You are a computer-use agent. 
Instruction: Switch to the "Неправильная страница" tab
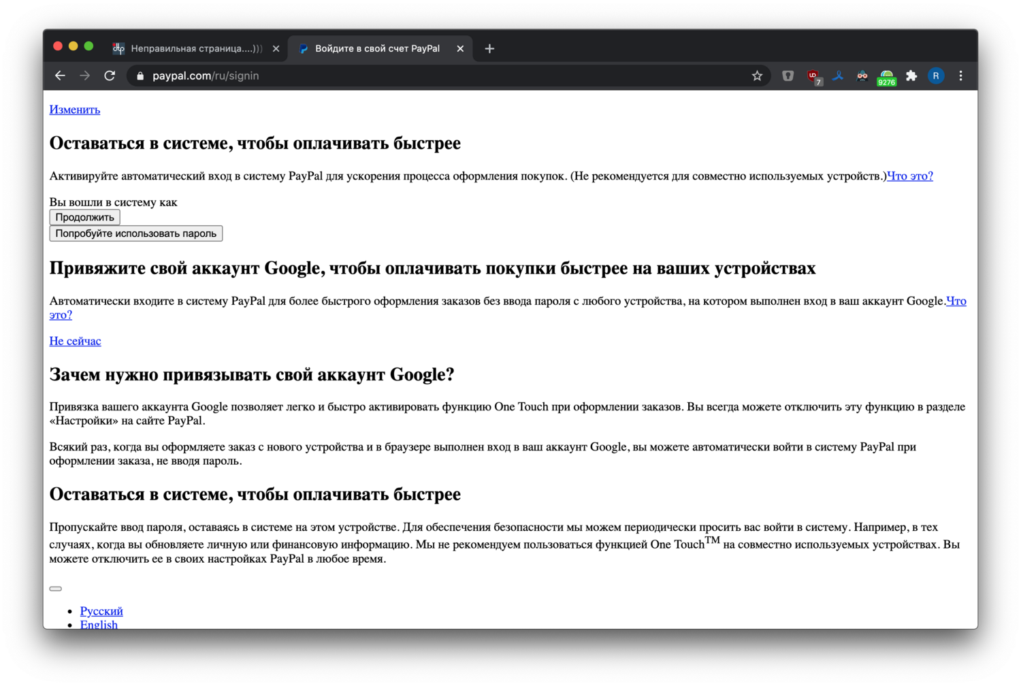pyautogui.click(x=196, y=49)
